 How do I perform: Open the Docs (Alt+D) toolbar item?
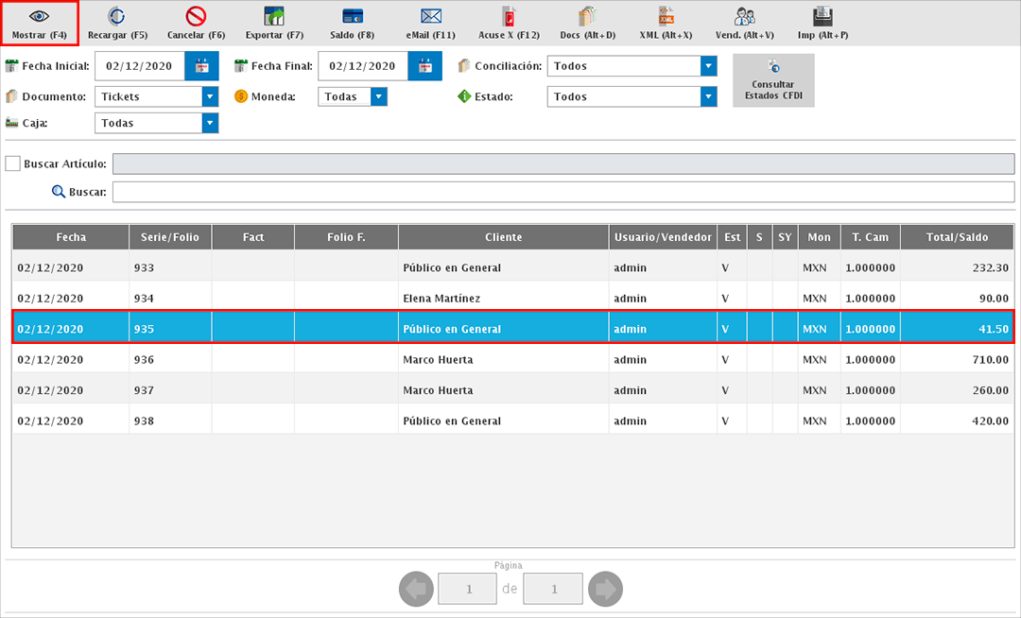click(587, 16)
